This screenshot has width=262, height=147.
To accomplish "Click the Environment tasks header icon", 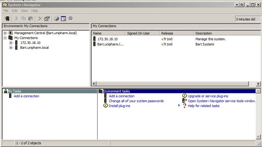I will coord(101,91).
